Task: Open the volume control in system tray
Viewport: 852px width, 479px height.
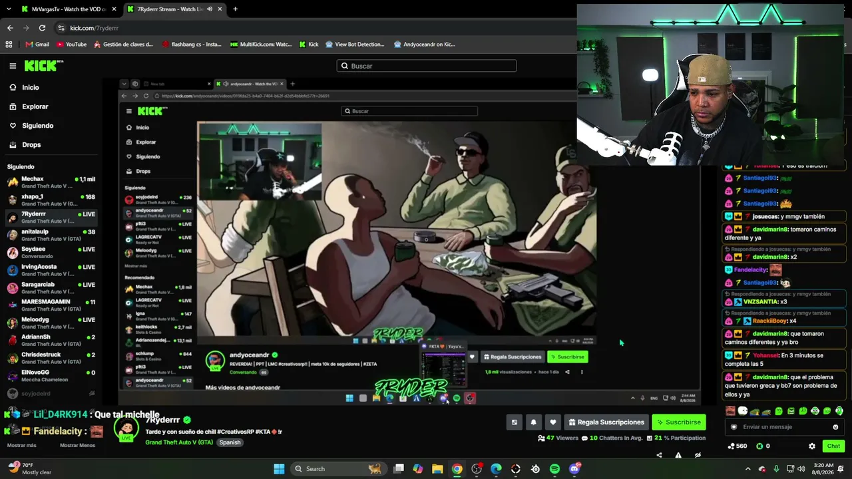Action: (x=801, y=469)
